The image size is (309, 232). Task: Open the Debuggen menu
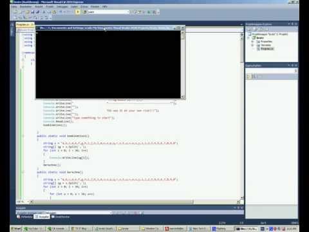click(x=62, y=6)
